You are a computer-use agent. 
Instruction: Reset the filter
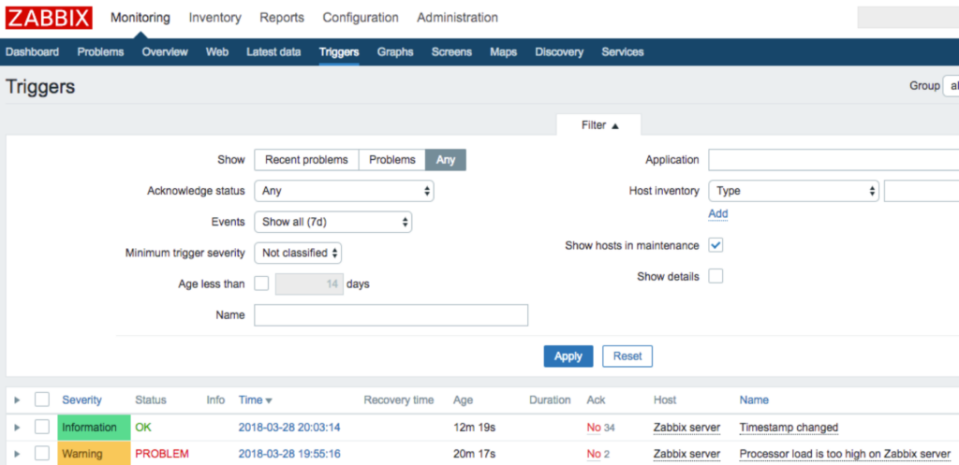tap(627, 356)
